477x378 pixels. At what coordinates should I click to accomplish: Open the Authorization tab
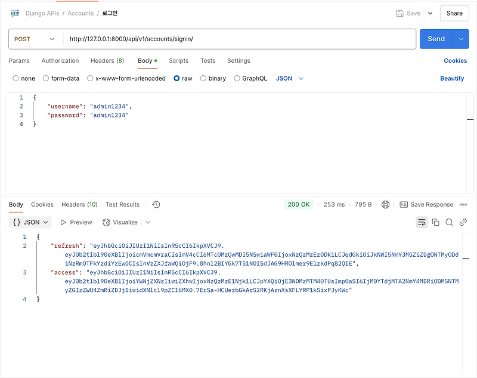[x=60, y=61]
